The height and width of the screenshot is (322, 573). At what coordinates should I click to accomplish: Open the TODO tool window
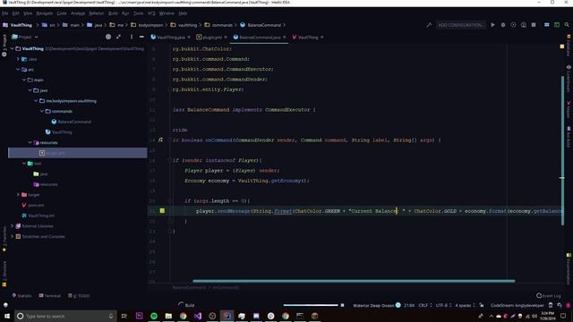79,296
